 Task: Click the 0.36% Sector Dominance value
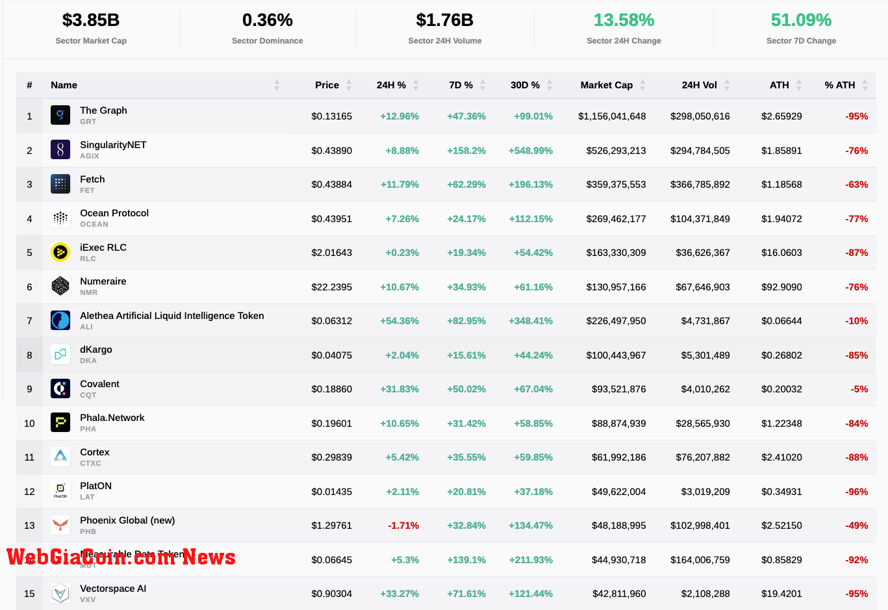point(268,20)
